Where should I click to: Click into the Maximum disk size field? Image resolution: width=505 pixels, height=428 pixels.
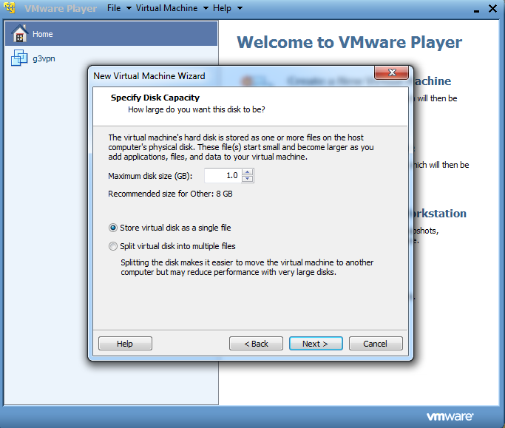pyautogui.click(x=222, y=176)
